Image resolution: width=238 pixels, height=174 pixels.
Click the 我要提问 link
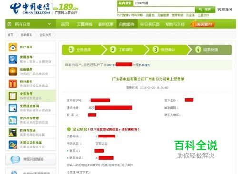[225, 9]
